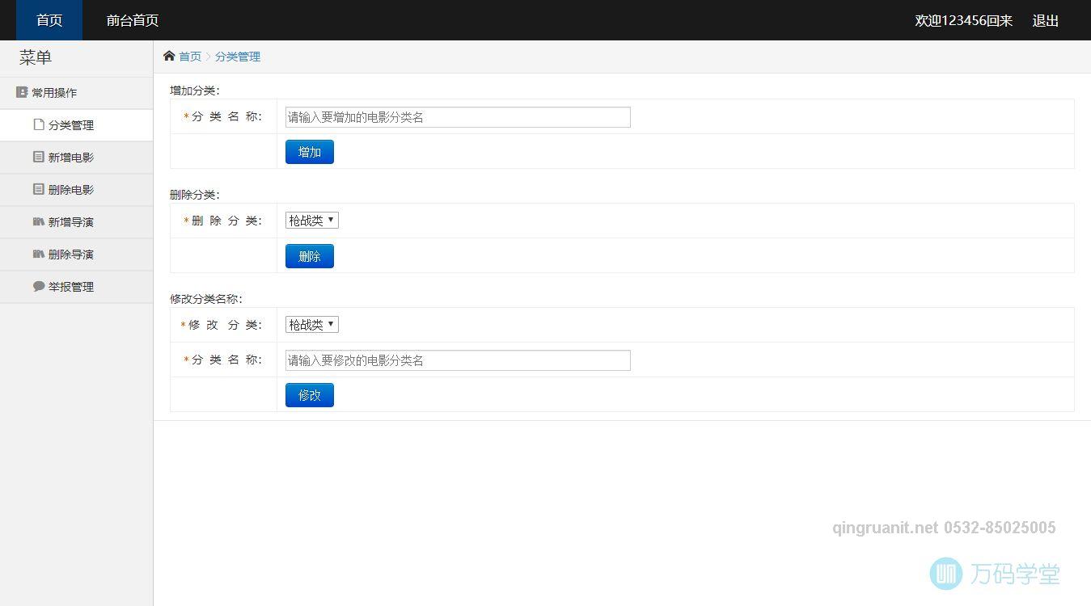Click the 新增导演 books icon in sidebar

point(38,221)
